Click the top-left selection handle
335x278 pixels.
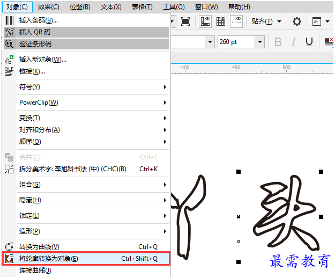point(239,172)
